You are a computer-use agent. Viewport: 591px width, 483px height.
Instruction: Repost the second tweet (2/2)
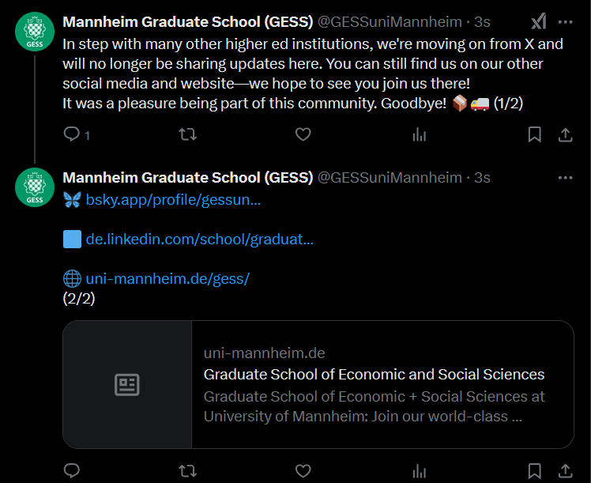tap(187, 471)
